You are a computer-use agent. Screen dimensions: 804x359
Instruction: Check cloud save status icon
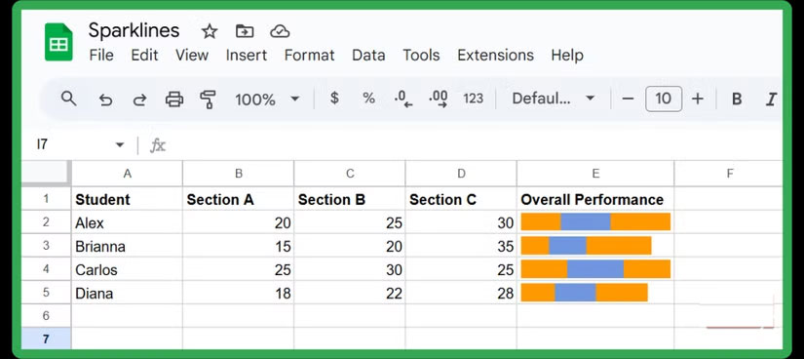pos(280,32)
